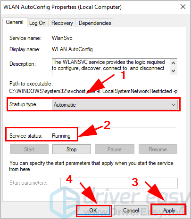Close the WLAN AutoConfig Properties dialog
This screenshot has height=219, width=191.
coord(183,7)
